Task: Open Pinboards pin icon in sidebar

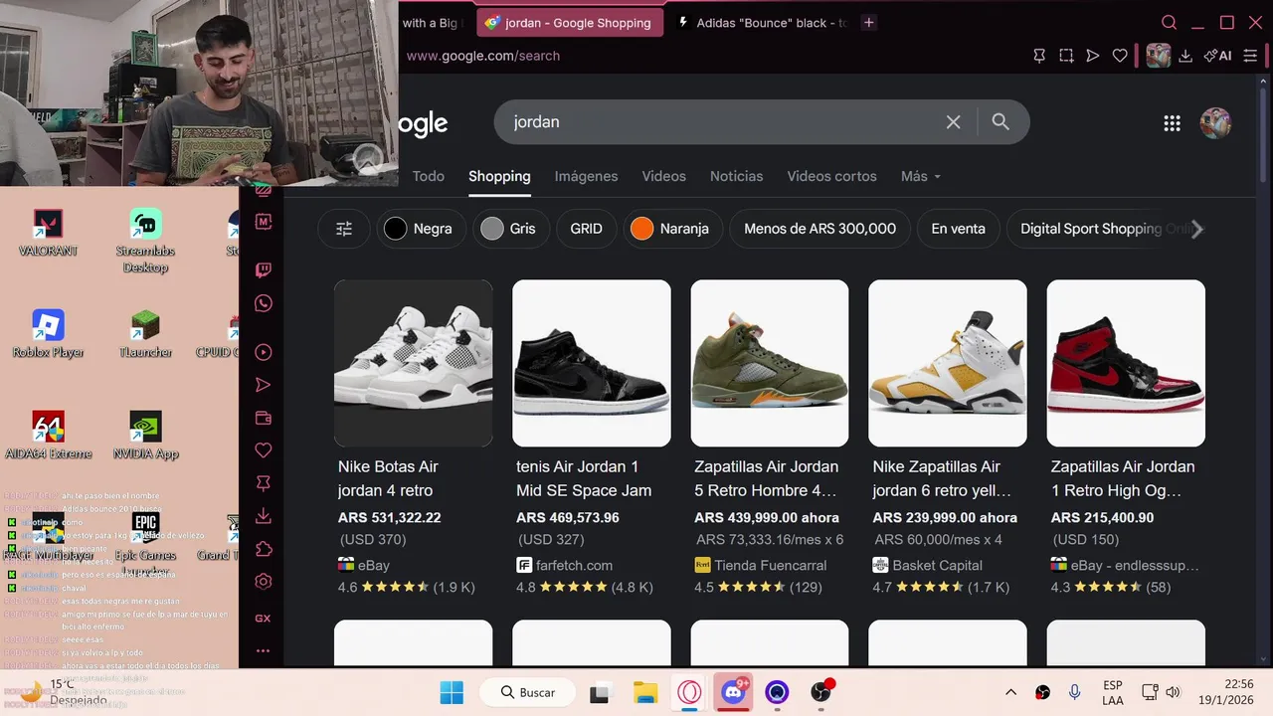Action: (264, 483)
